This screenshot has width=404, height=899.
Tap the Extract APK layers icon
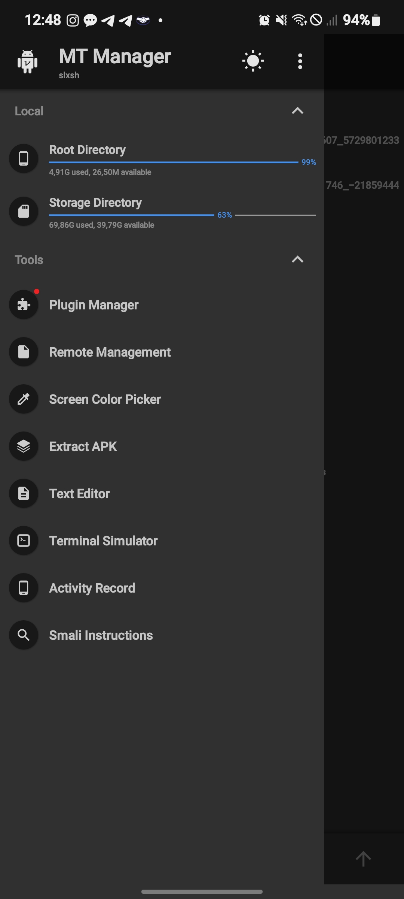coord(24,447)
